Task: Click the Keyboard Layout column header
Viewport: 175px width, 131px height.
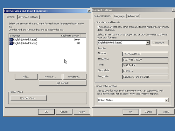Action: [64, 36]
